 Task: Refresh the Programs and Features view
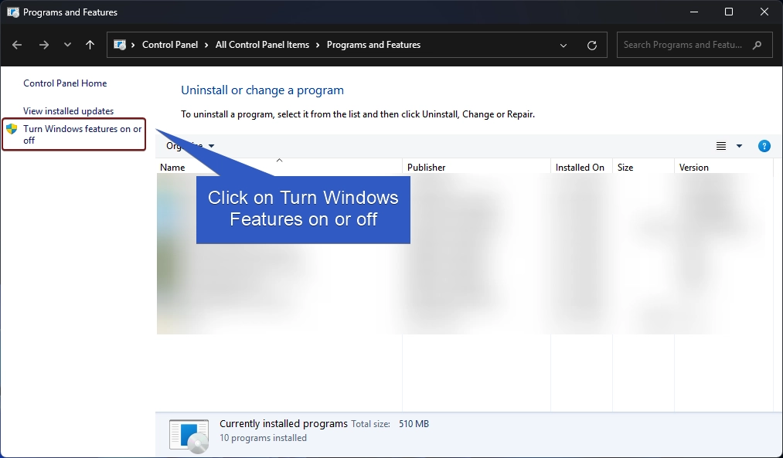pos(592,46)
